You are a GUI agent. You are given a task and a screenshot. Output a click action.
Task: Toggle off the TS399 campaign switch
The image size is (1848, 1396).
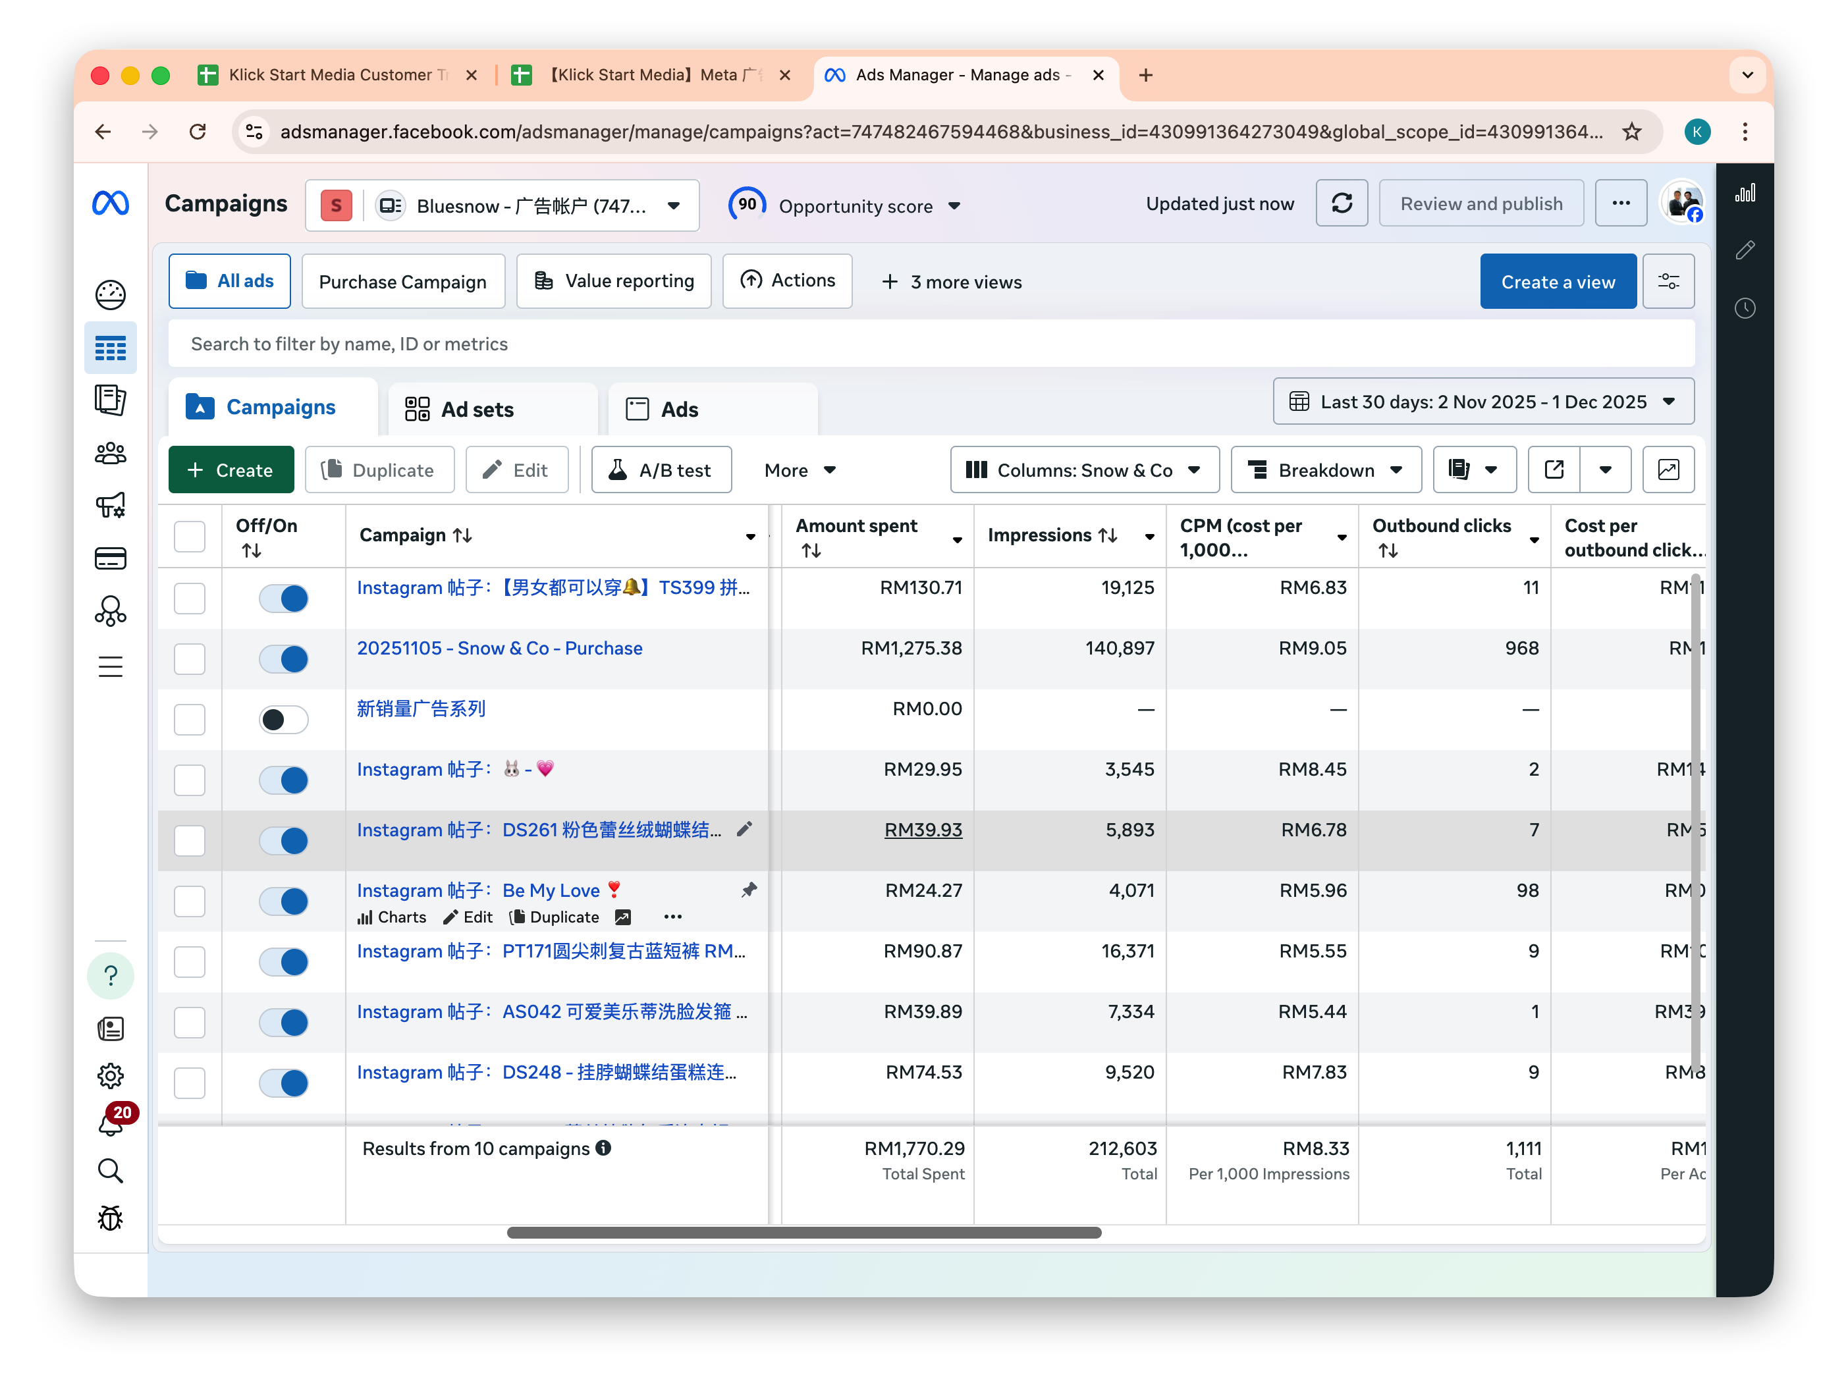click(x=283, y=598)
